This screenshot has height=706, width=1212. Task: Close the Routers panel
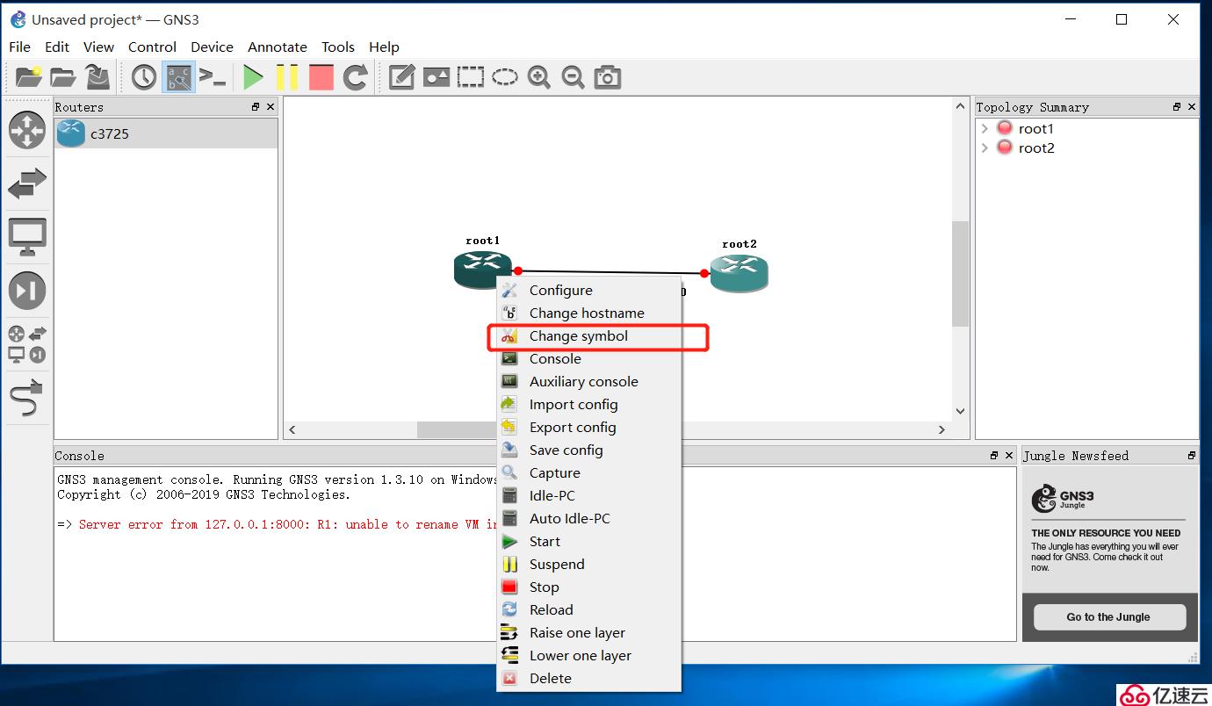pos(271,107)
